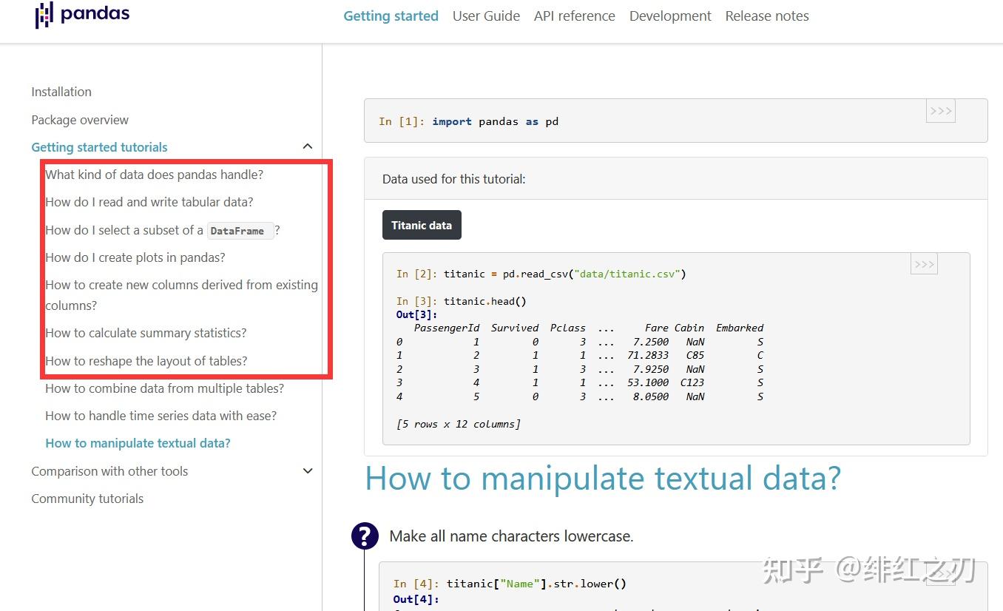Viewport: 1003px width, 611px height.
Task: Select the Development navigation item
Action: (669, 16)
